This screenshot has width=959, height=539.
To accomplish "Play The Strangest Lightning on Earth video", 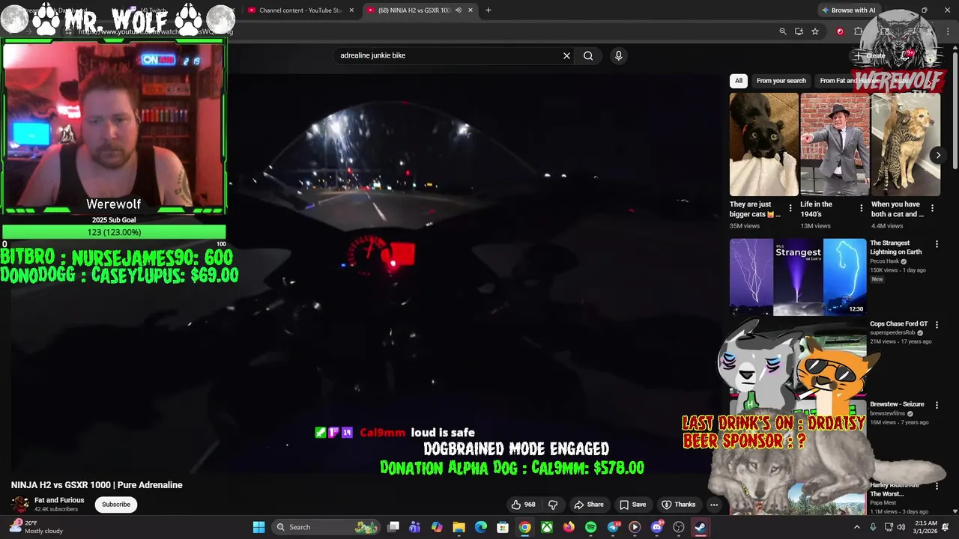I will click(x=798, y=276).
